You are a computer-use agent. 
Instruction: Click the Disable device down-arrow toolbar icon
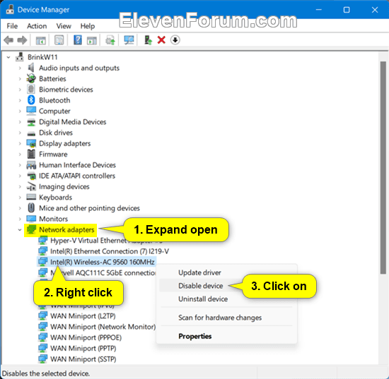[175, 40]
